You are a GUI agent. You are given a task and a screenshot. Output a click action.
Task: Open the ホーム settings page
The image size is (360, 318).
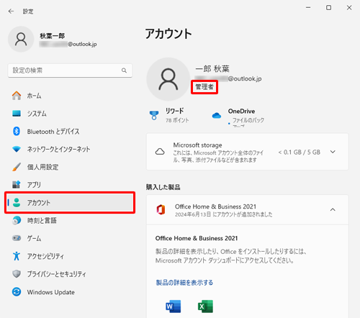70,96
